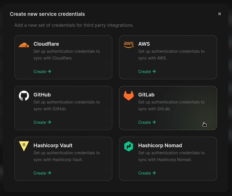Click Create link under AWS
The height and width of the screenshot is (196, 232).
147,72
